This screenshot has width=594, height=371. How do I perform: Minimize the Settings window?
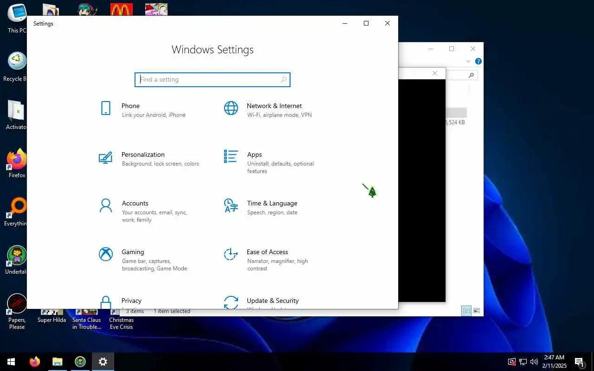(345, 23)
